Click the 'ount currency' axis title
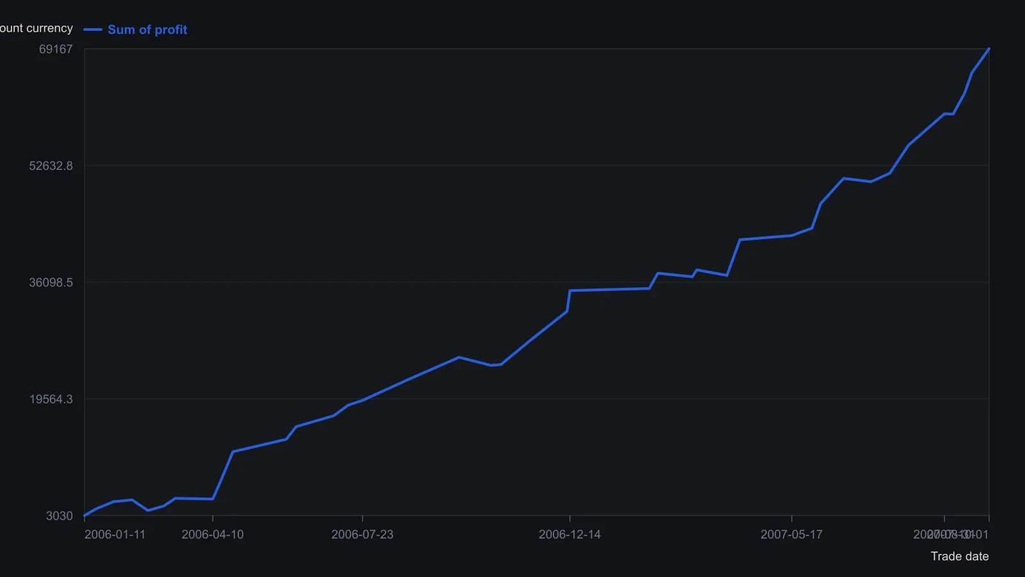 tap(37, 28)
